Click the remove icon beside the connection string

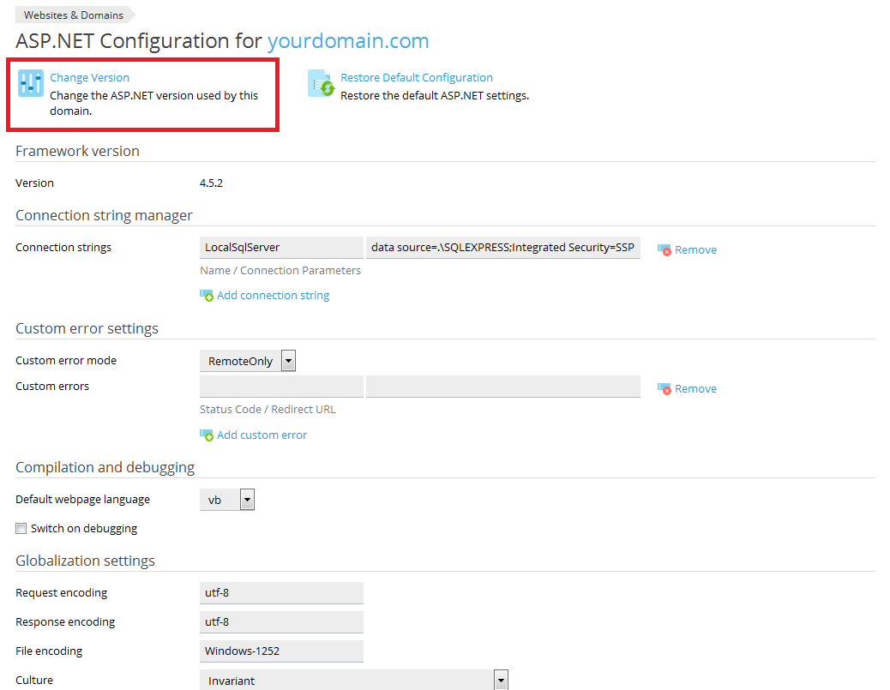(664, 249)
